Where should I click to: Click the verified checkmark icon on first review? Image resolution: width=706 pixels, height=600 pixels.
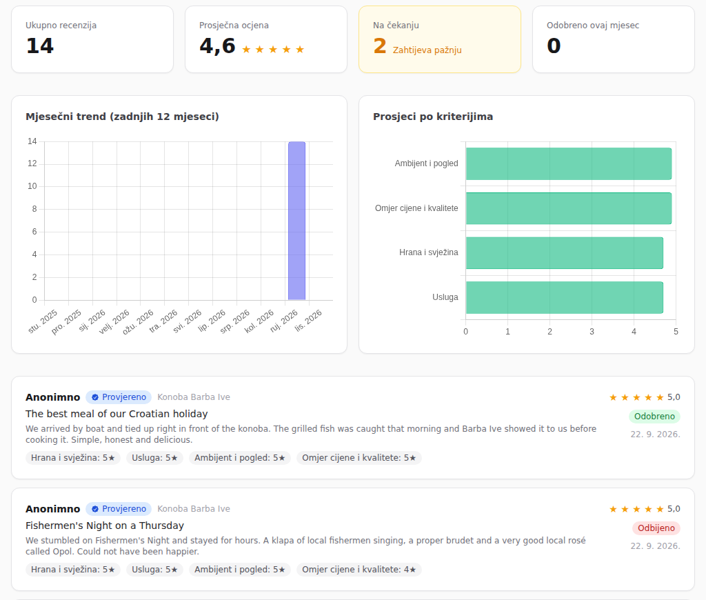tap(95, 397)
